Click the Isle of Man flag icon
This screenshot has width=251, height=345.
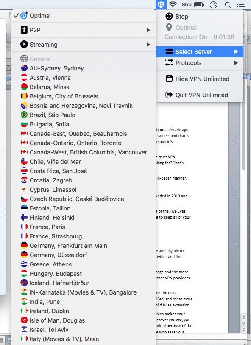(x=24, y=320)
